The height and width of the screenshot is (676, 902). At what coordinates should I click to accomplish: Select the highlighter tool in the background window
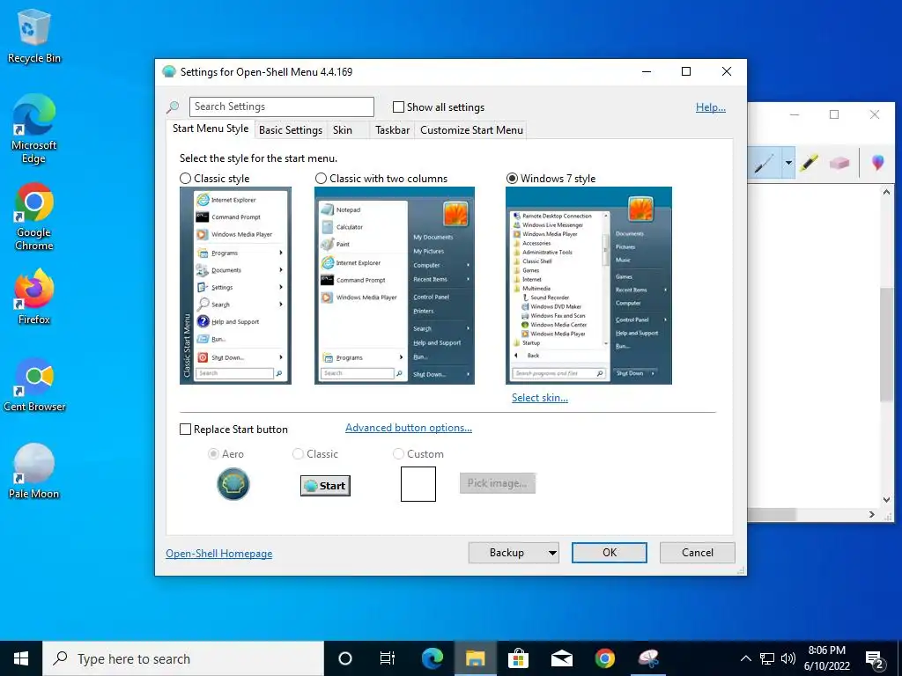[x=809, y=163]
